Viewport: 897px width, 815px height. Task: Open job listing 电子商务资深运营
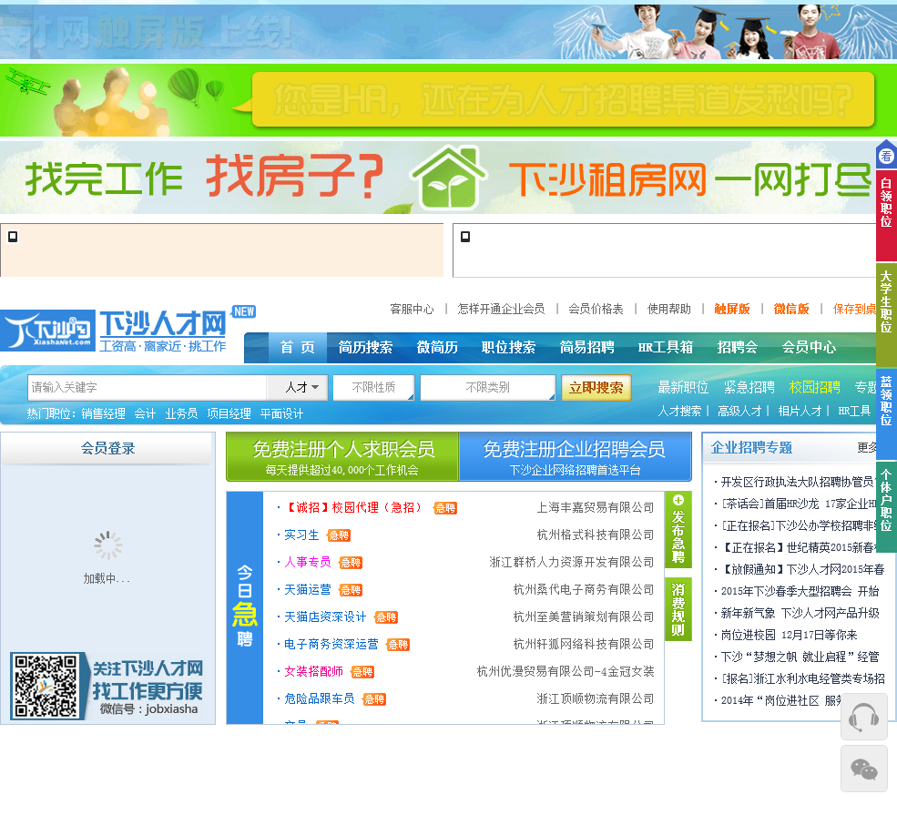click(331, 645)
